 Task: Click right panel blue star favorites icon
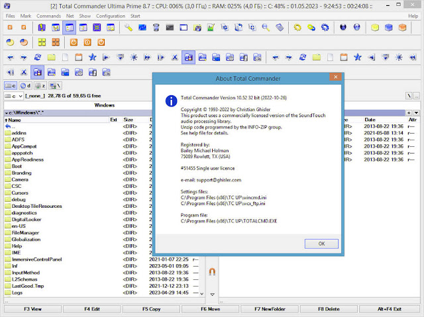point(358,57)
